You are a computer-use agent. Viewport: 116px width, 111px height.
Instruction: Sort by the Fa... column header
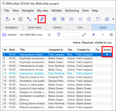(x=98, y=50)
